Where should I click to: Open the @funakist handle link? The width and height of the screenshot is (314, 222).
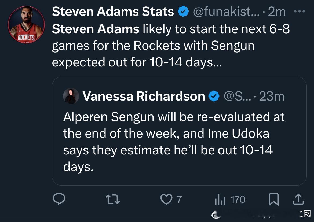pos(226,12)
